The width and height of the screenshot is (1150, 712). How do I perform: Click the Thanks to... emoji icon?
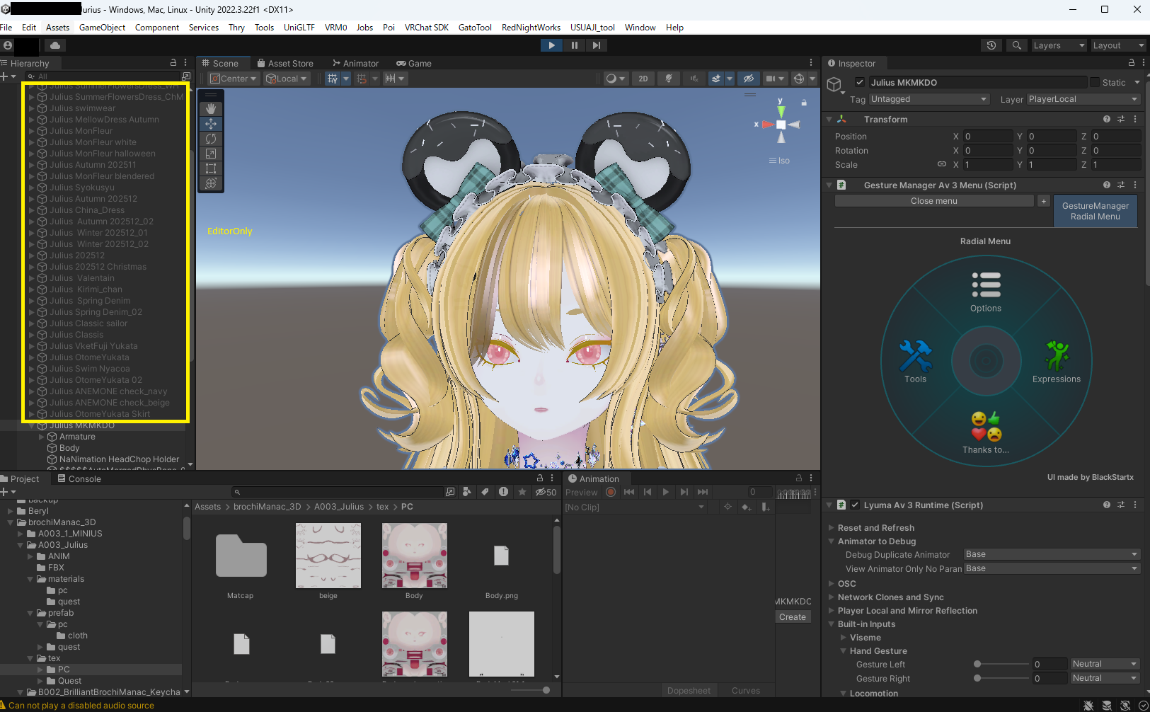pyautogui.click(x=986, y=426)
